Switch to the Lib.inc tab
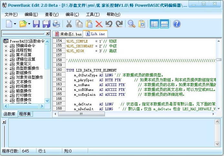This screenshot has height=156, width=224. pos(95,34)
